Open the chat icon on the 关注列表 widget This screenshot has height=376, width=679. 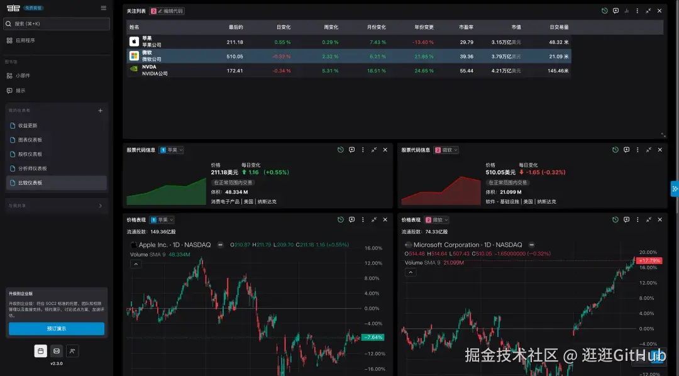[616, 11]
